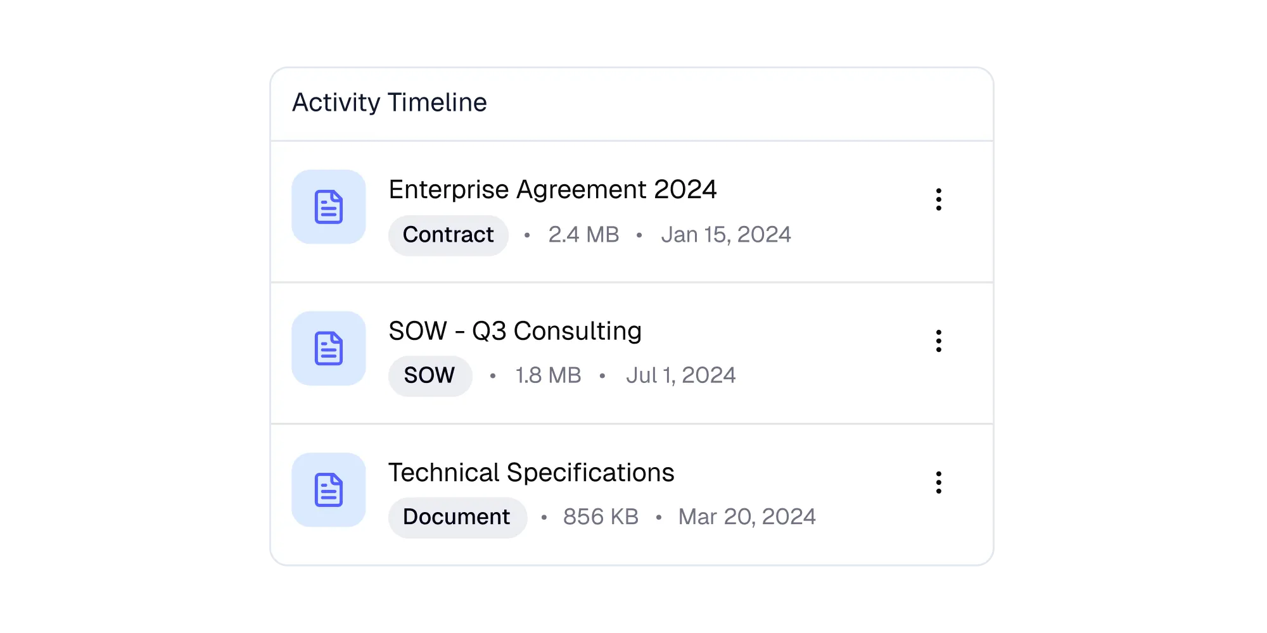1267x633 pixels.
Task: Select the Contract tag on Enterprise Agreement 2024
Action: click(448, 235)
